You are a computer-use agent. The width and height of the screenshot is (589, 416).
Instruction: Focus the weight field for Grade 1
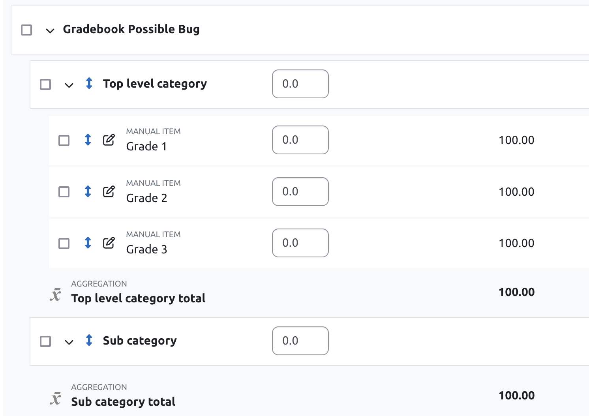pyautogui.click(x=300, y=140)
